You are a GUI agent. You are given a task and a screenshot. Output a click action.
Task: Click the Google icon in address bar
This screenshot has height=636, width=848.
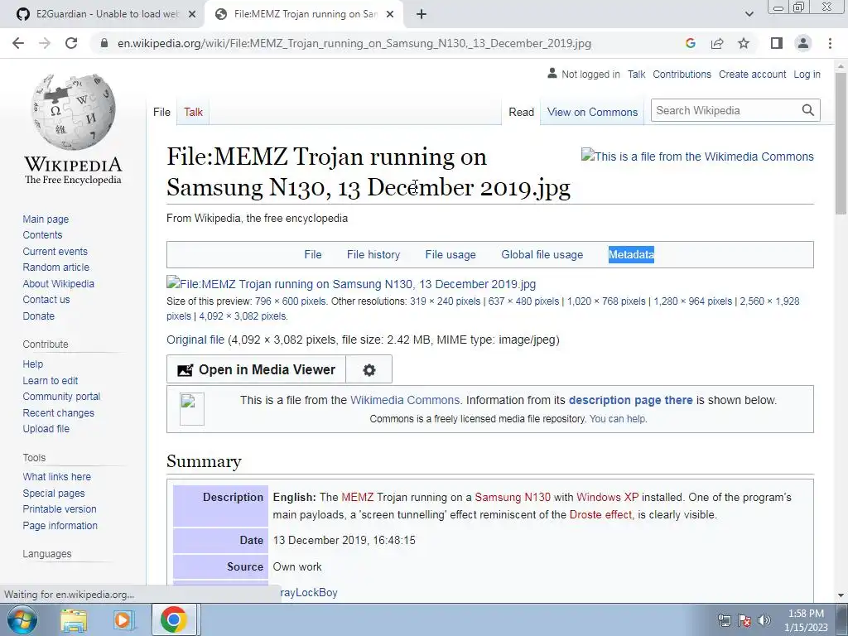point(690,43)
